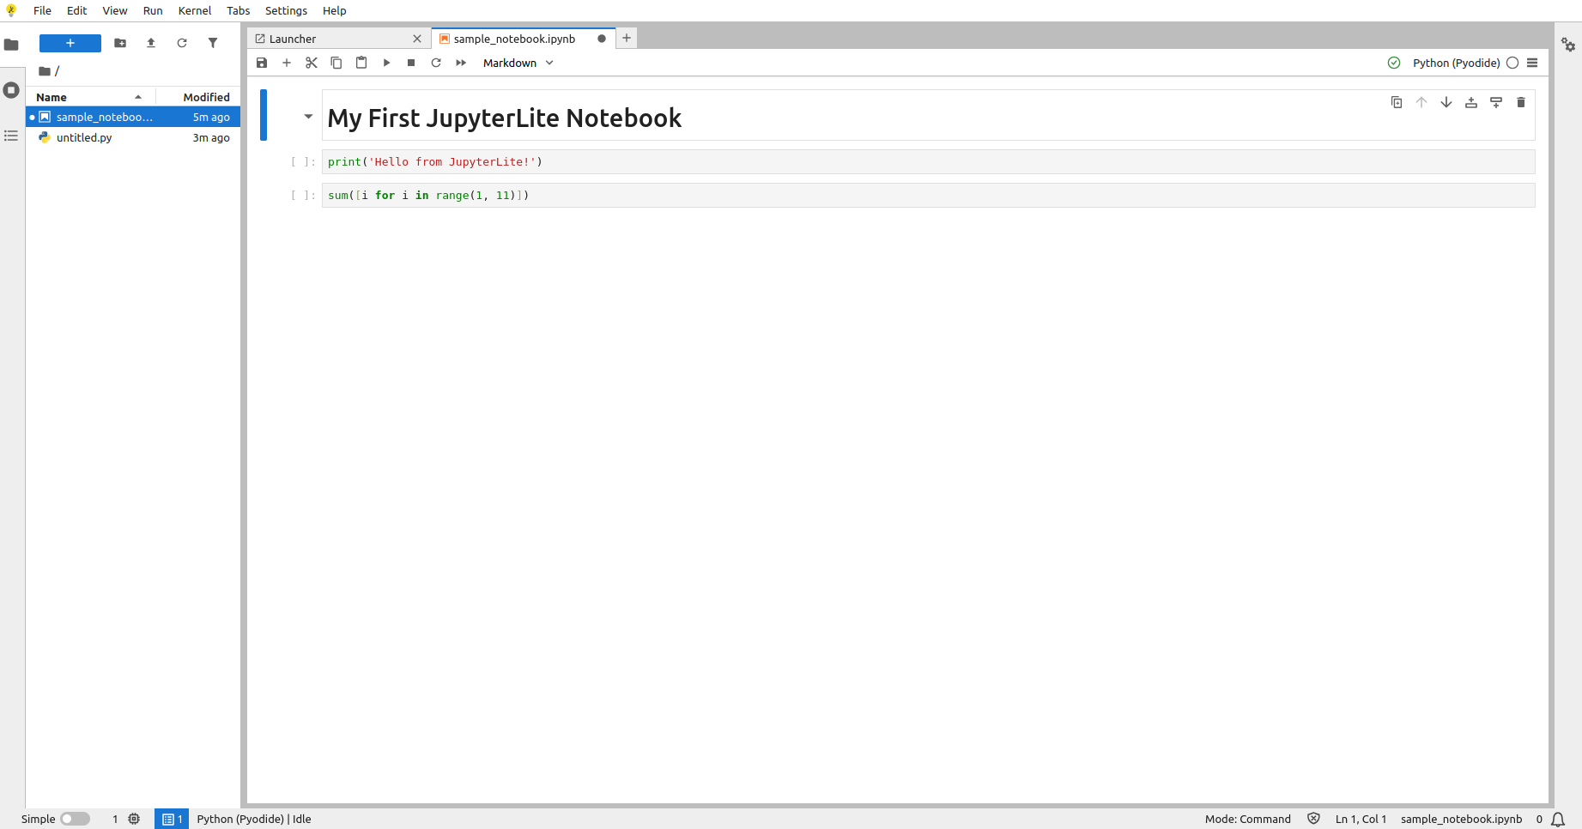This screenshot has width=1582, height=829.
Task: Restart kernel and run all cells
Action: [461, 63]
